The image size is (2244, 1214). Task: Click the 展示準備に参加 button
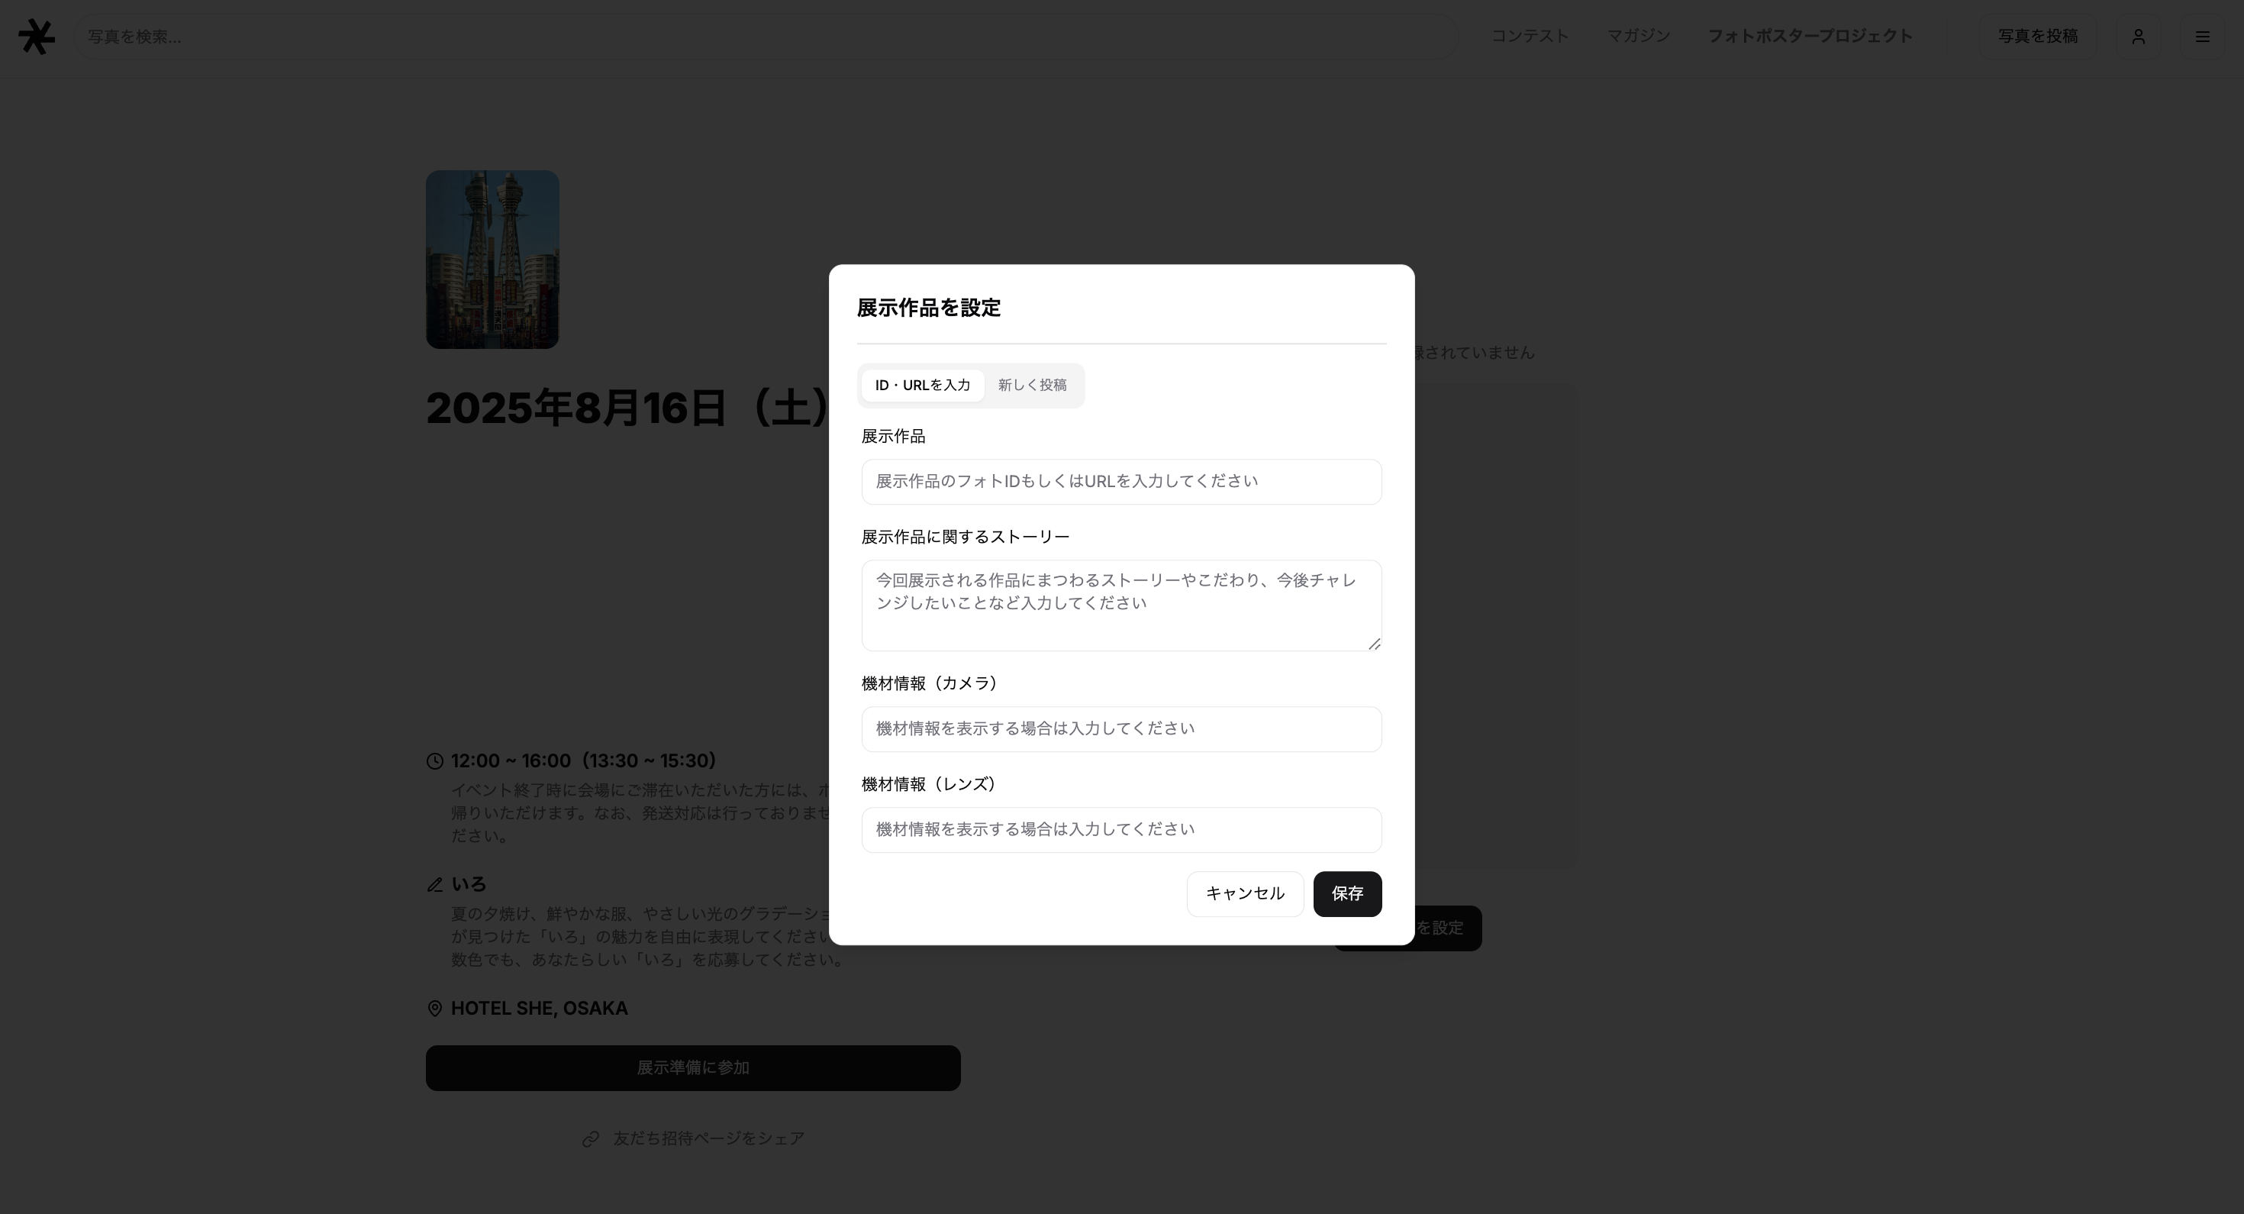click(692, 1068)
